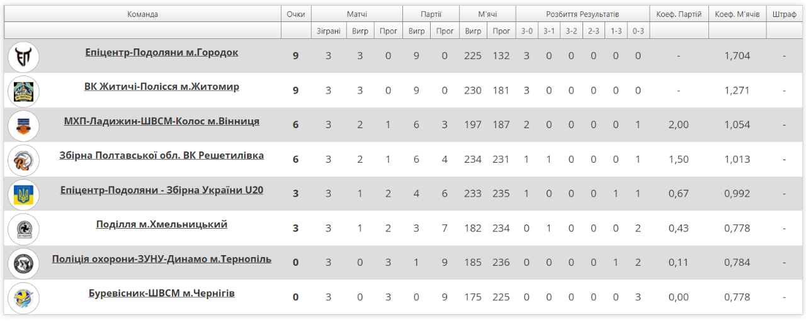Click the Ukraine U20 coat-of-arms logo
Viewport: 806px width, 323px height.
click(x=23, y=195)
